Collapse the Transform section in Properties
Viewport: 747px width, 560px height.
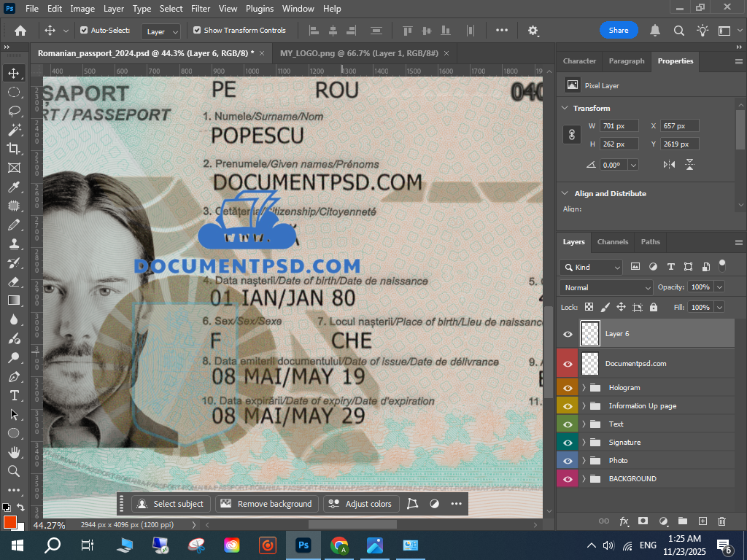[565, 108]
